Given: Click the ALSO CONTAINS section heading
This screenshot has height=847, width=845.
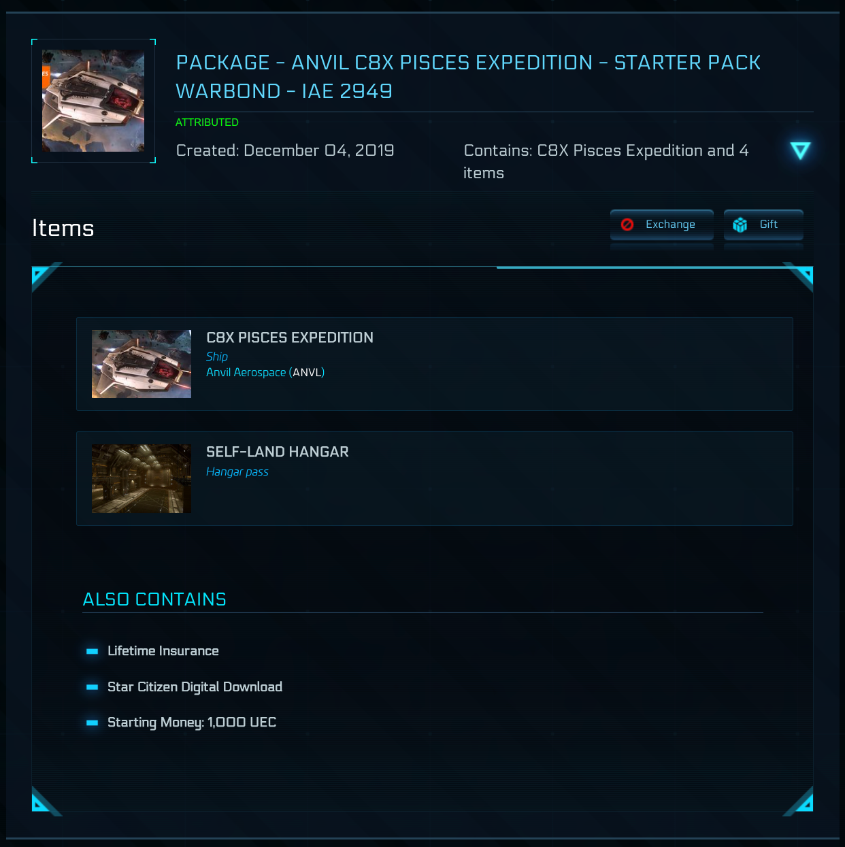Looking at the screenshot, I should (x=154, y=599).
